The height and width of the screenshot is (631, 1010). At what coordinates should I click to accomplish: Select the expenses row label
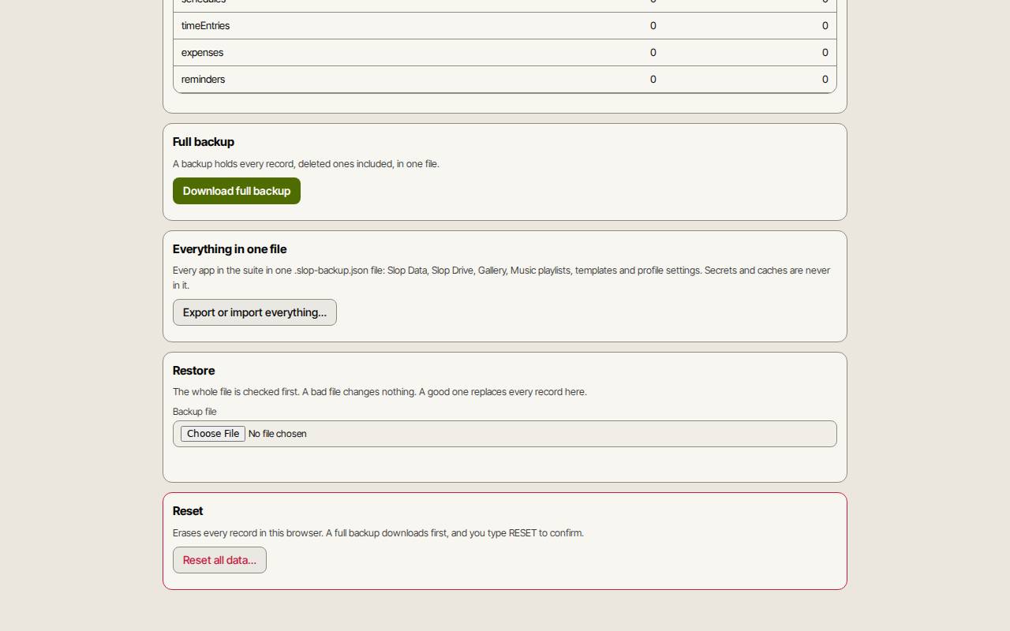coord(202,53)
